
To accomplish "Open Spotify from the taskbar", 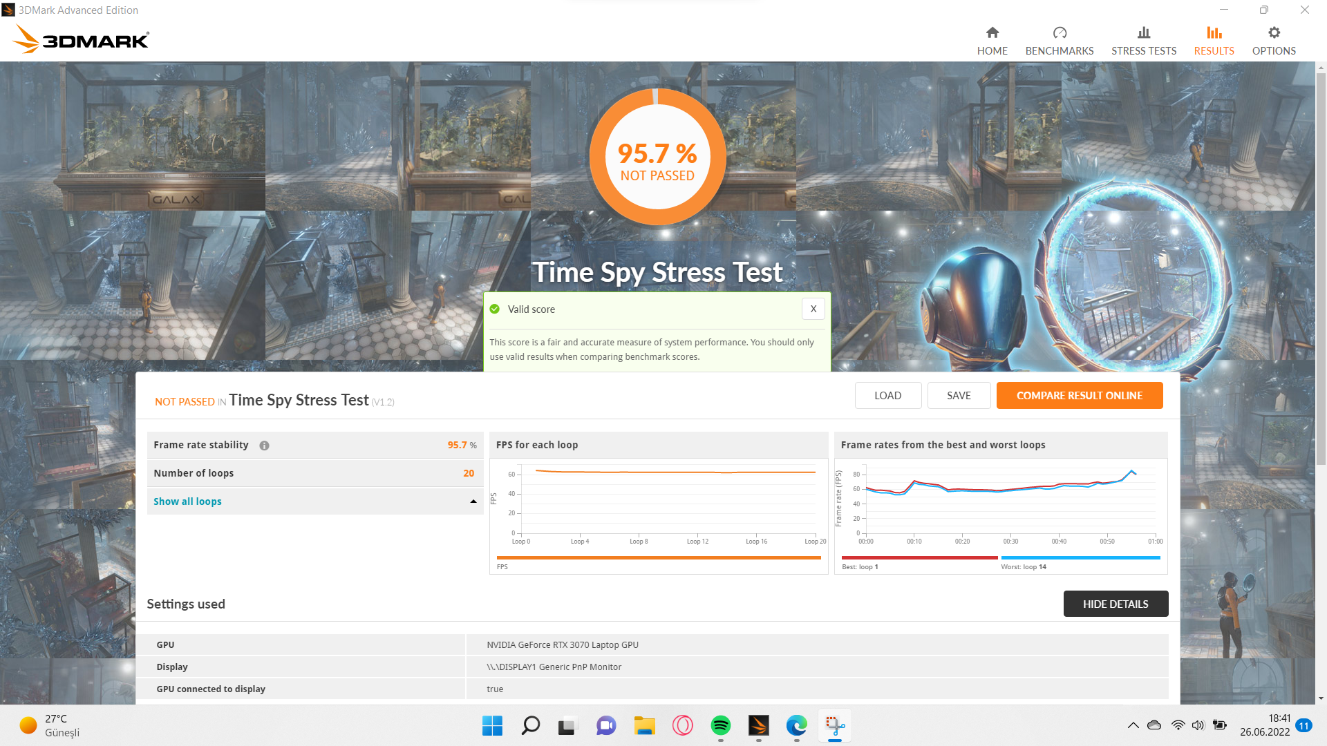I will coord(720,725).
